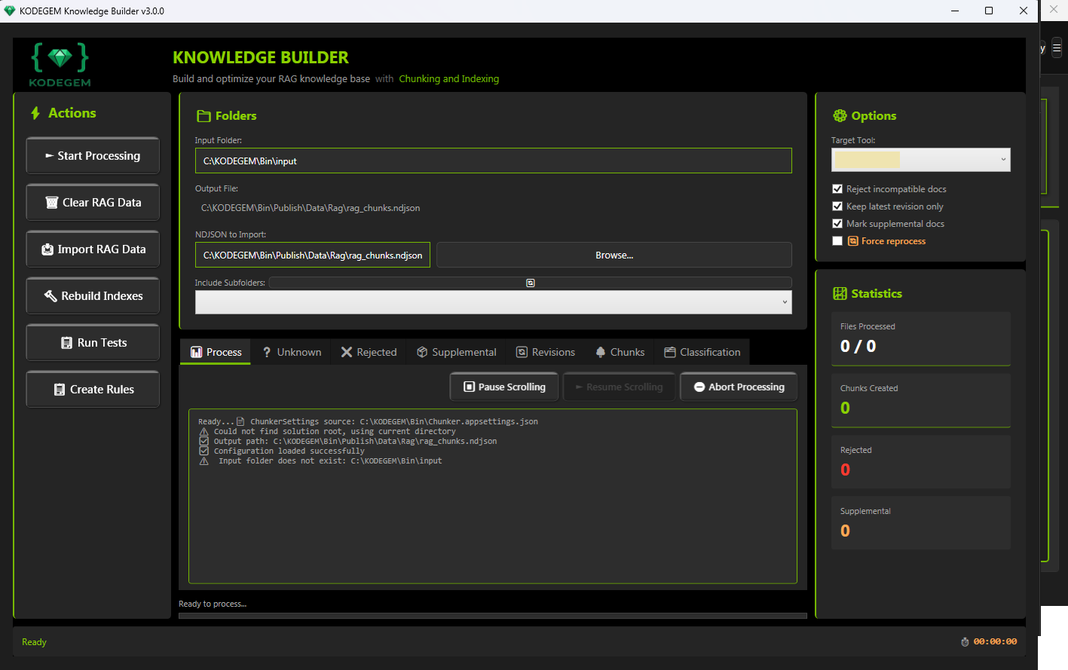Click the Files Processed value 0 / 0
1068x670 pixels.
858,347
